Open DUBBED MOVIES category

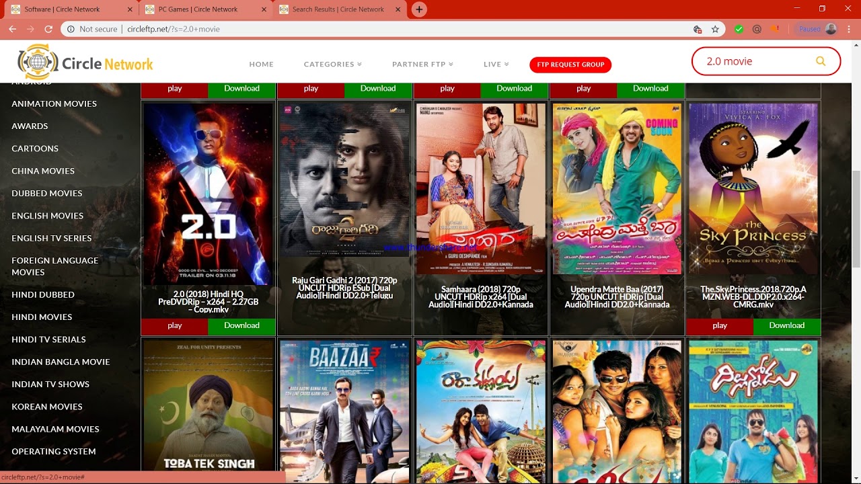click(x=46, y=193)
